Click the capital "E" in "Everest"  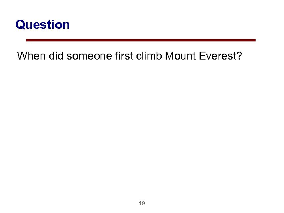point(202,56)
